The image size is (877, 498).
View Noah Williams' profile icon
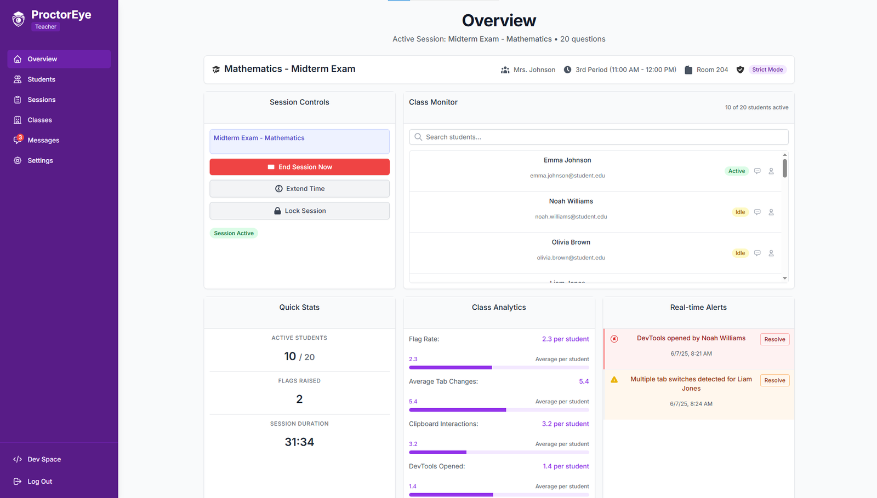(x=771, y=212)
